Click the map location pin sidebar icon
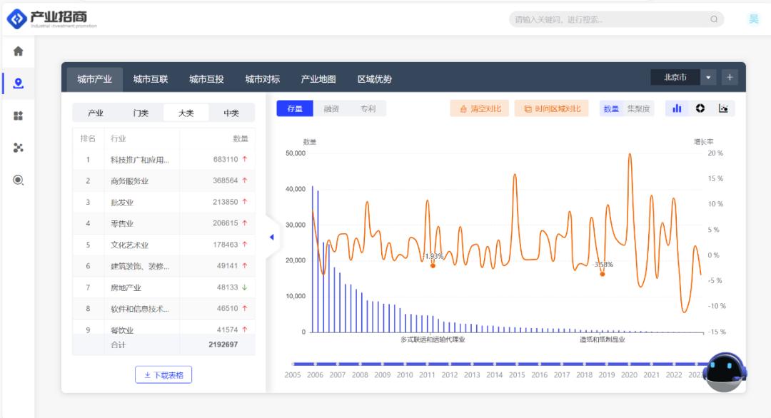The height and width of the screenshot is (418, 771). (19, 83)
